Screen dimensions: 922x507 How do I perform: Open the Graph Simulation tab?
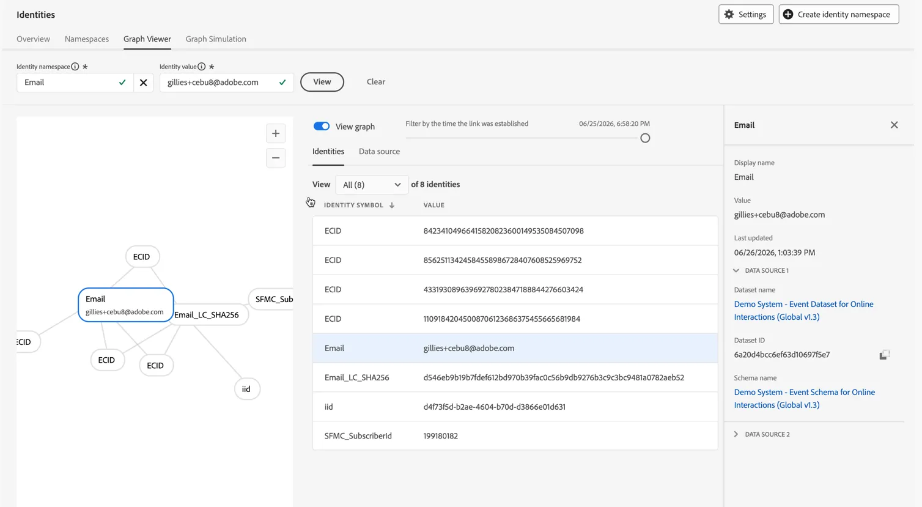click(x=216, y=39)
